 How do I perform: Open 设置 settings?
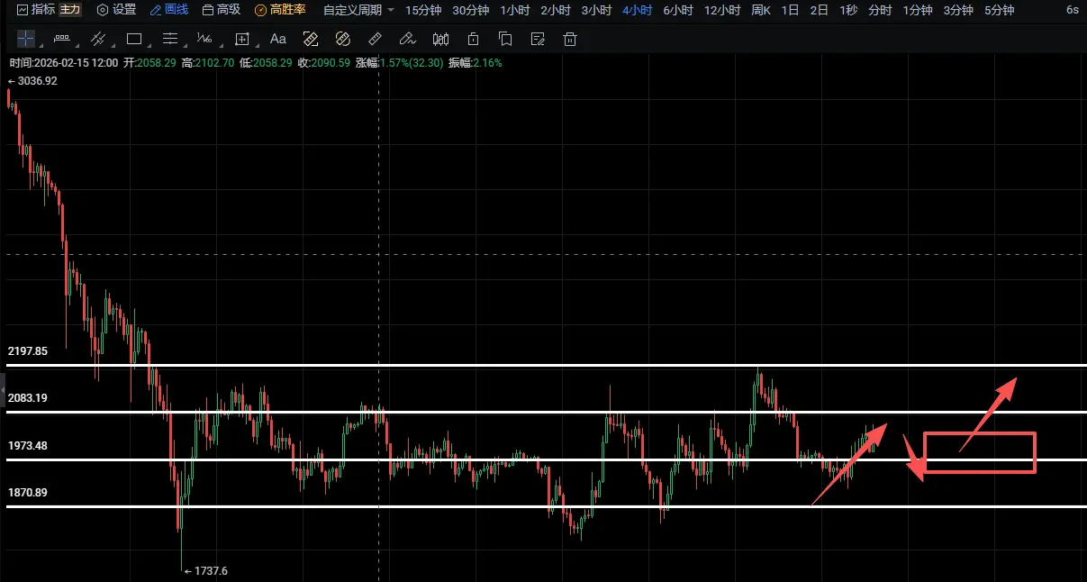point(116,10)
